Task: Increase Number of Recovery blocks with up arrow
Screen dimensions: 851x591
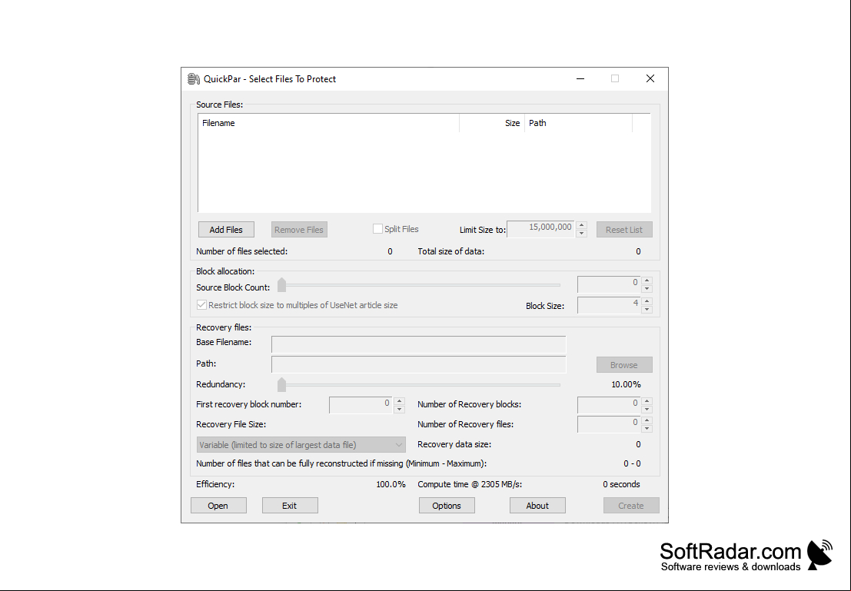Action: pyautogui.click(x=647, y=401)
